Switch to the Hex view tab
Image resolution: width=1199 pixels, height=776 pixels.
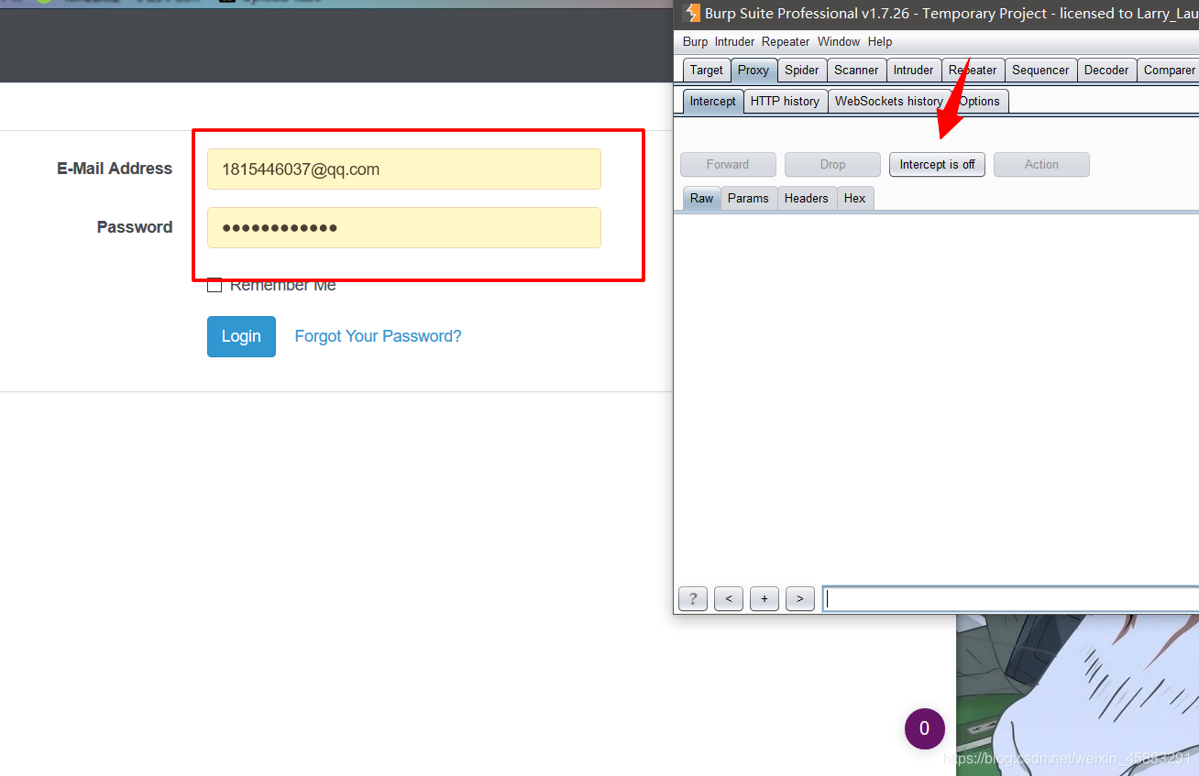[855, 198]
